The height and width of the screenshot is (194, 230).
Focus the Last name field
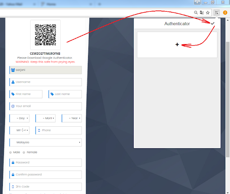click(x=65, y=94)
